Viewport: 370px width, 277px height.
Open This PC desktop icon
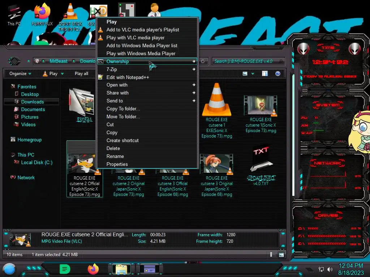pos(14,14)
